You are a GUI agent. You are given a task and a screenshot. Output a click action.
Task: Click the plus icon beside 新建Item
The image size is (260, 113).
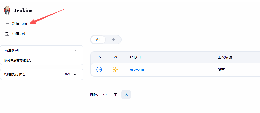click(x=7, y=24)
